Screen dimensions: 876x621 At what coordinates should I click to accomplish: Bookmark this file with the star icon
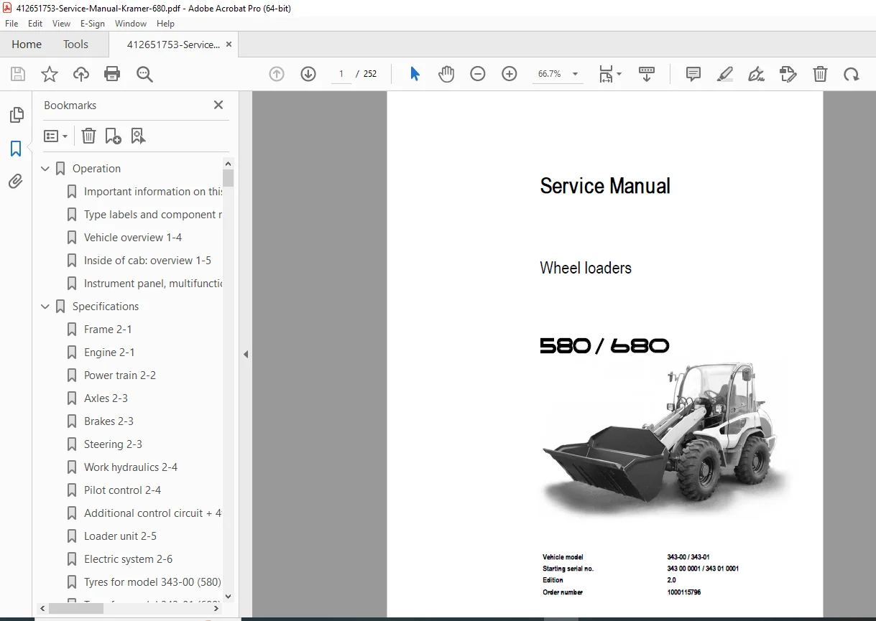50,74
